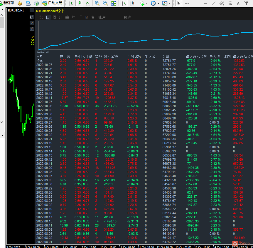Click balance value 72751.77 in 持仓 row
The image size is (253, 248).
click(x=169, y=61)
